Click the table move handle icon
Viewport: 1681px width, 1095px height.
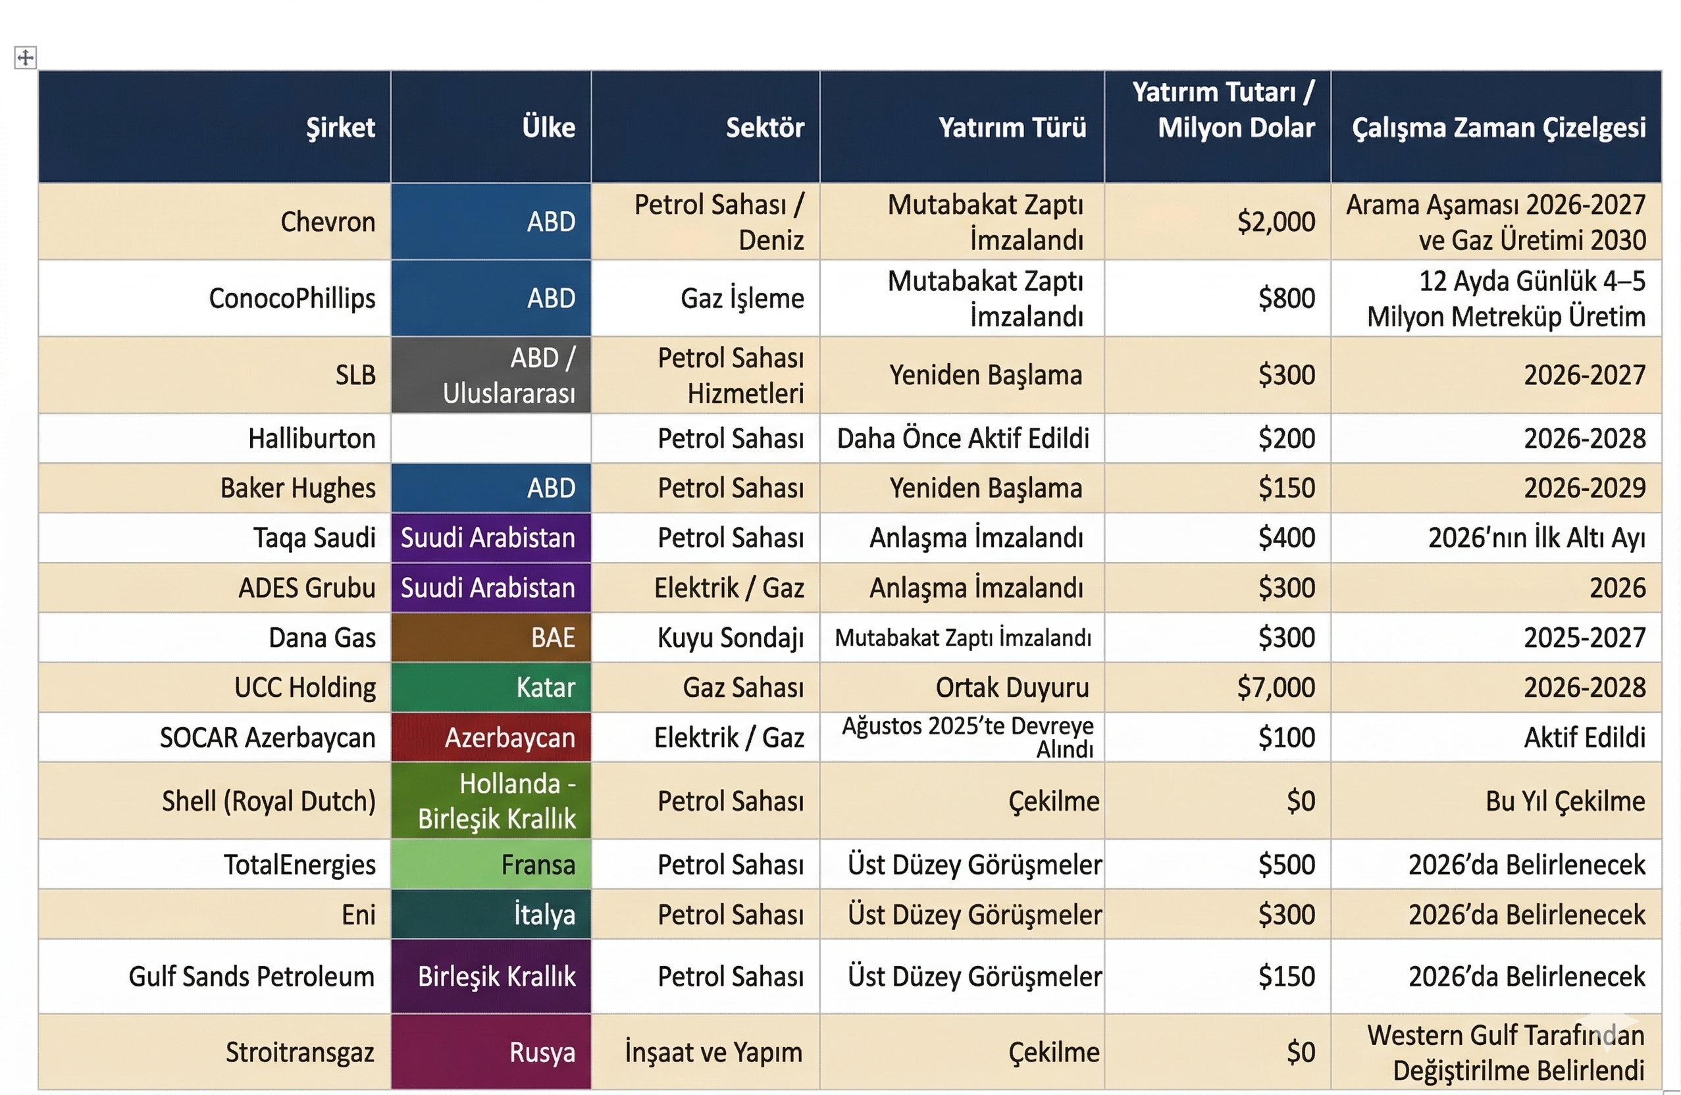(x=26, y=57)
